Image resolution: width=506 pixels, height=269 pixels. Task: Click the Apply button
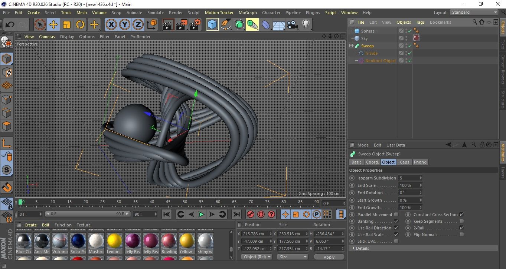pyautogui.click(x=329, y=257)
